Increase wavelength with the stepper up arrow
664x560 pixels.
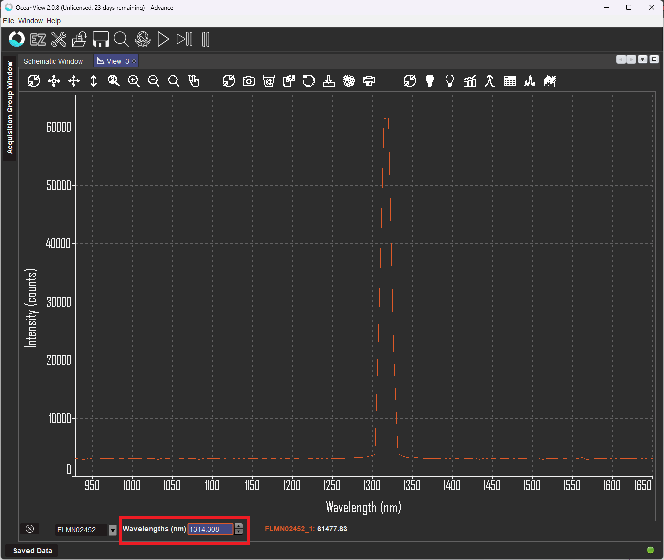pyautogui.click(x=239, y=526)
